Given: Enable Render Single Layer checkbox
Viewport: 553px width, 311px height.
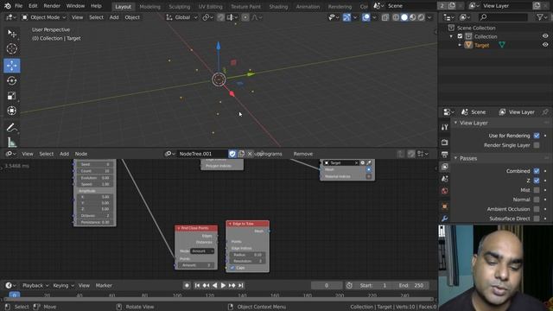Looking at the screenshot, I should click(x=537, y=145).
